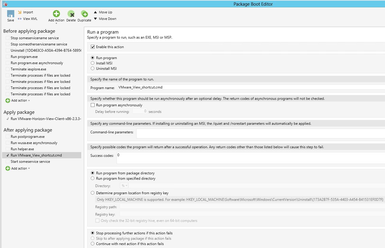Image resolution: width=385 pixels, height=248 pixels.
Task: Toggle checkmark for Run VMware-Horizon-View-Client
Action: click(x=7, y=119)
